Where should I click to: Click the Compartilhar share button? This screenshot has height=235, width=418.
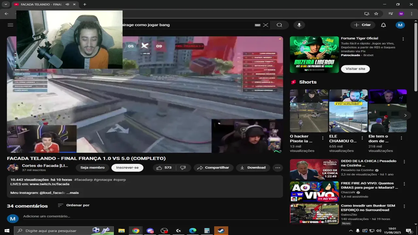tap(213, 168)
